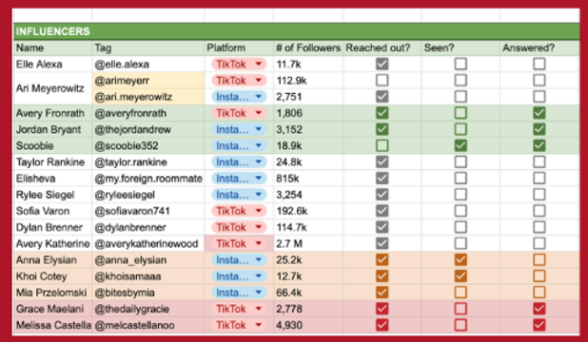Uncheck Seen for Khoi Cotey

(x=461, y=276)
